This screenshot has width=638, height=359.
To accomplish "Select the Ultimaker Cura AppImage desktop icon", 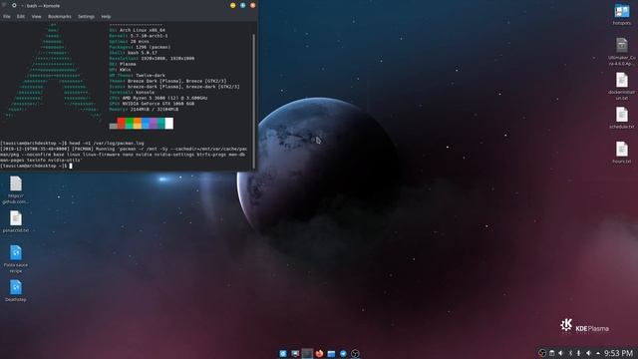I will pos(622,52).
